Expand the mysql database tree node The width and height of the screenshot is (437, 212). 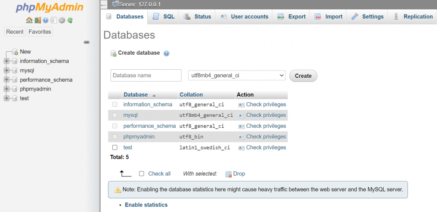click(7, 71)
